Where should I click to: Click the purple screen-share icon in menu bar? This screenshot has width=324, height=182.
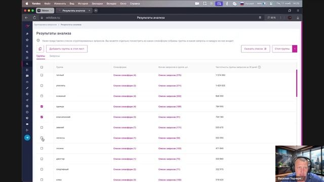click(x=219, y=4)
